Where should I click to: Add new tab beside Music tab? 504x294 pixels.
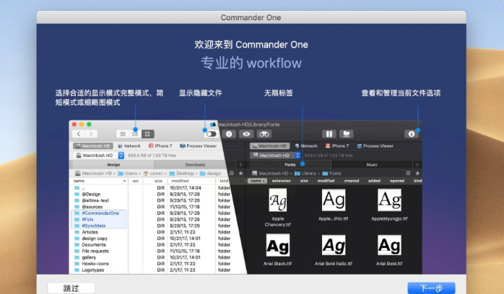tap(417, 164)
